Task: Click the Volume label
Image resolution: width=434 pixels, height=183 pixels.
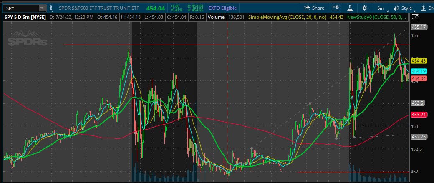Action: click(216, 17)
